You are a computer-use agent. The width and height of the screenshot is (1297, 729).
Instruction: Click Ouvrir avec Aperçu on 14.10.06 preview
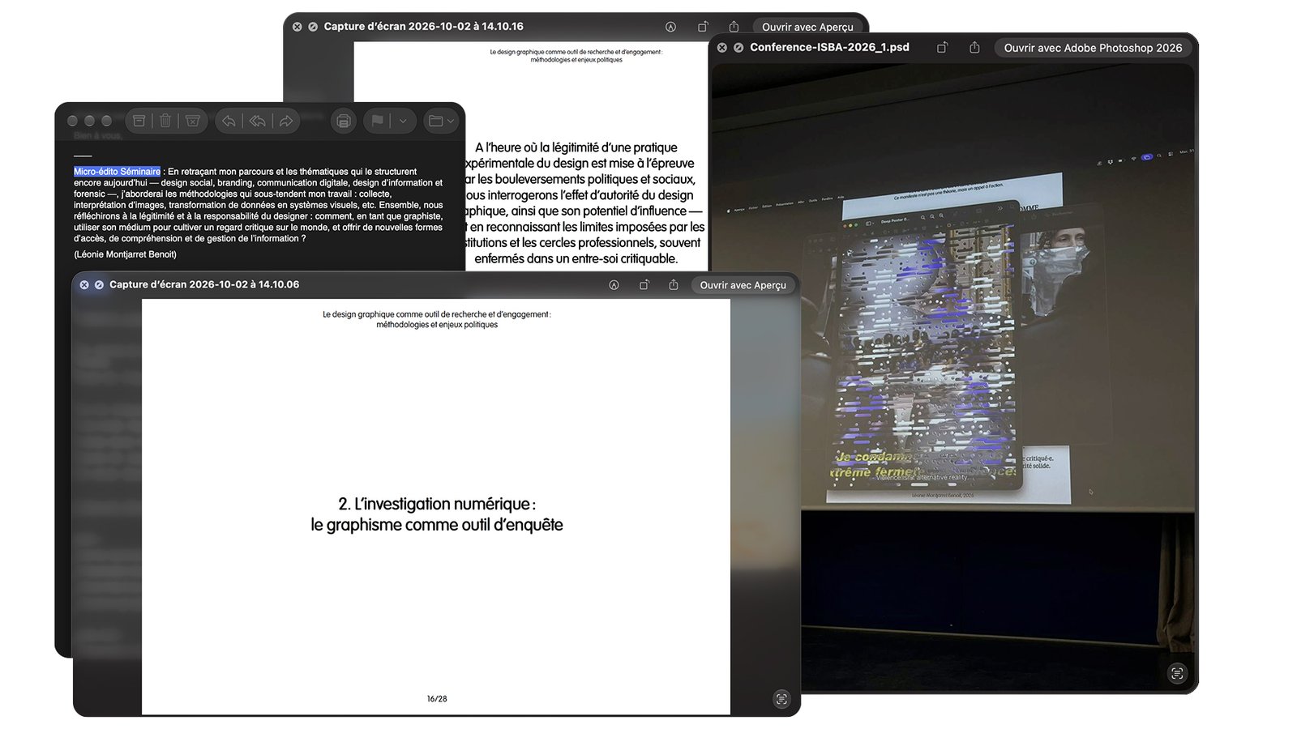pyautogui.click(x=743, y=285)
